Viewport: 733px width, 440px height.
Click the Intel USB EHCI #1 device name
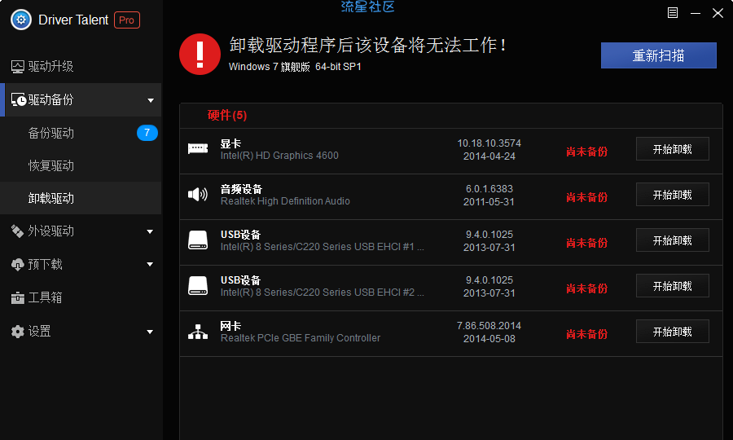coord(322,247)
